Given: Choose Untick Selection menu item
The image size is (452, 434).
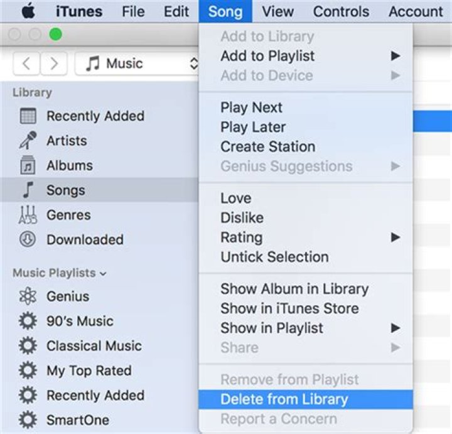Looking at the screenshot, I should click(306, 257).
